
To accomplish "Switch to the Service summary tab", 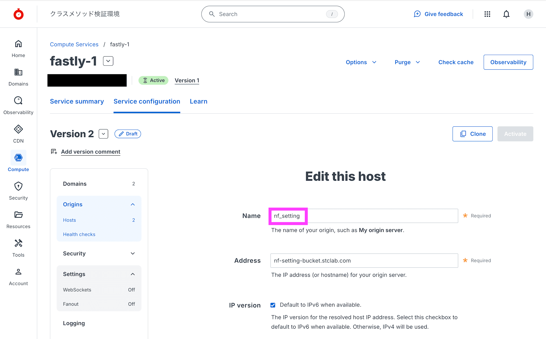I will (77, 101).
